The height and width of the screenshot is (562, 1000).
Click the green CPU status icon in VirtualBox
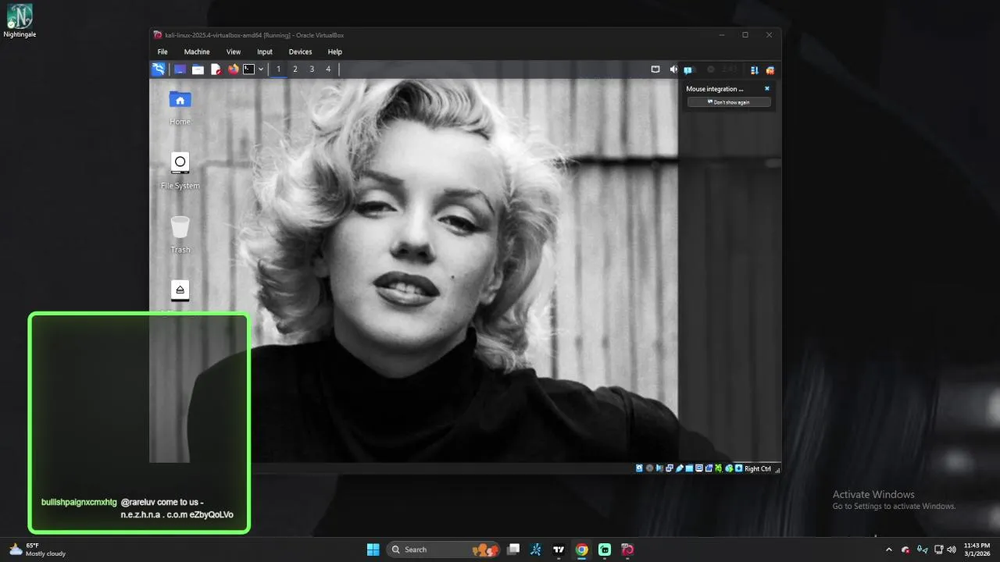click(719, 468)
